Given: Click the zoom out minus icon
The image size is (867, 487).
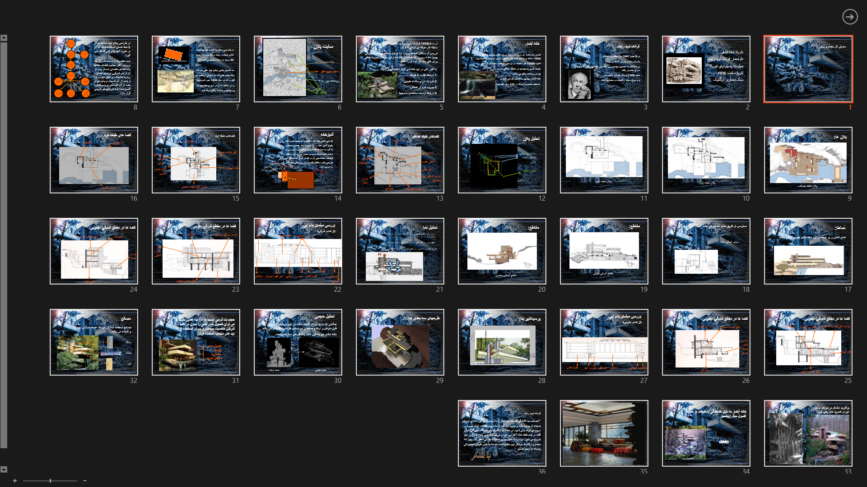Looking at the screenshot, I should click(x=84, y=481).
